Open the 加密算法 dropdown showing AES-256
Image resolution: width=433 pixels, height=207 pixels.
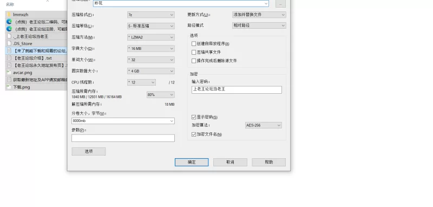264,125
